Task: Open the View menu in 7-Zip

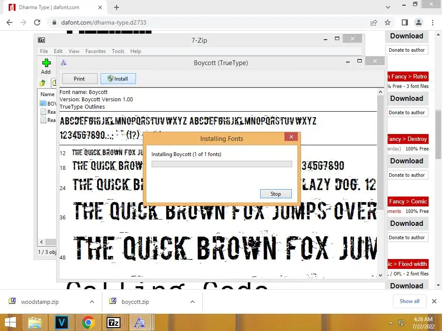Action: (x=74, y=51)
